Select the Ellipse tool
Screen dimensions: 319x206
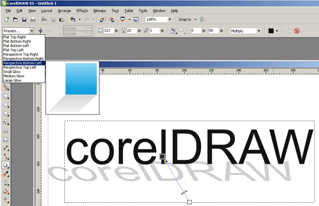[x=6, y=105]
